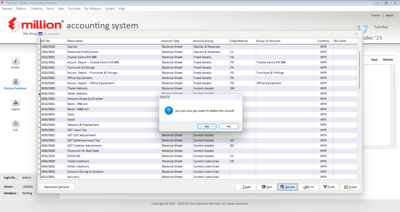
Task: Sort by the A/C No. column header
Action: pos(53,41)
